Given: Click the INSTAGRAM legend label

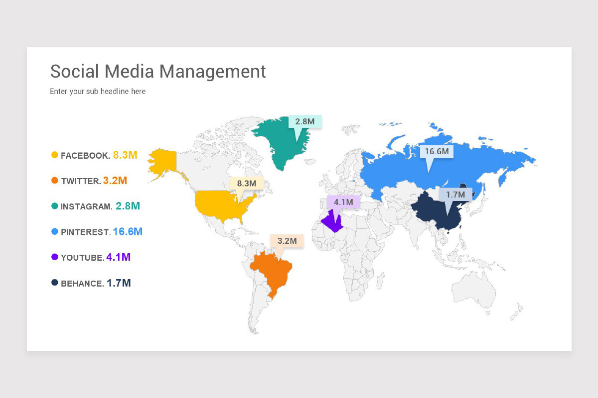Looking at the screenshot, I should pyautogui.click(x=87, y=206).
